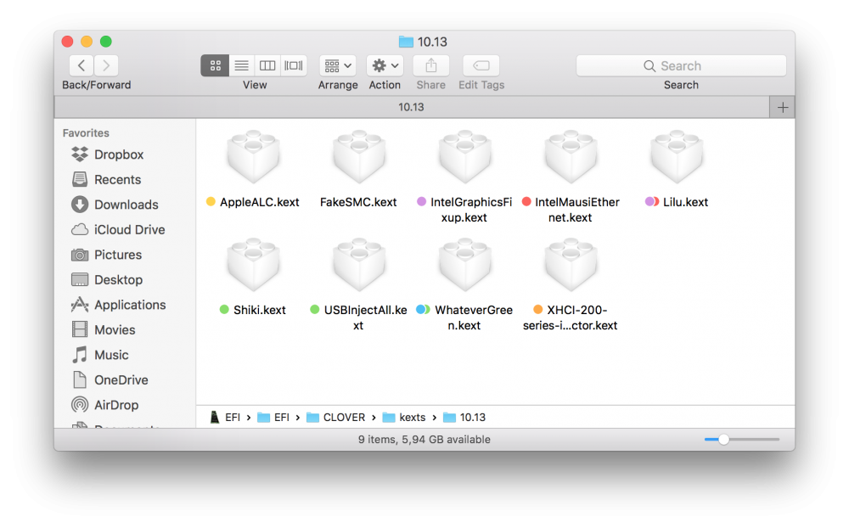Image resolution: width=849 pixels, height=528 pixels.
Task: Select the Lilu.kext file icon
Action: (677, 157)
